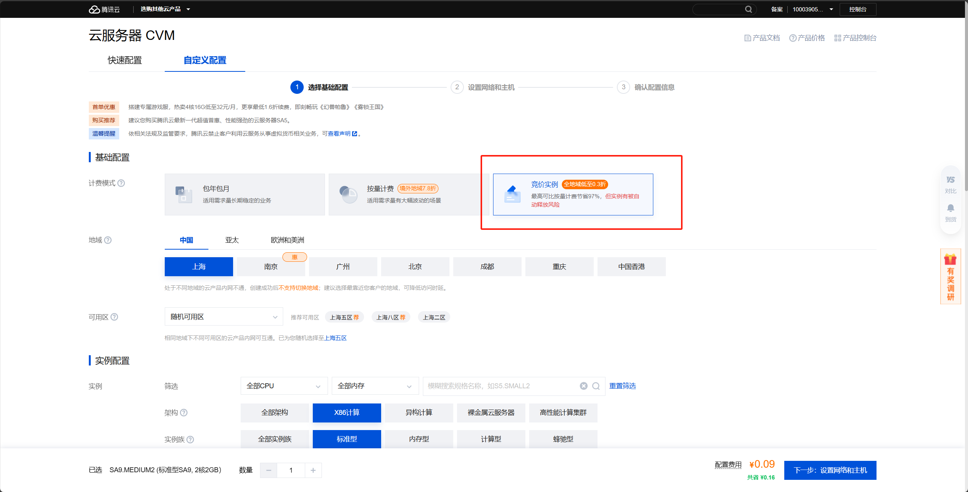This screenshot has width=968, height=492.
Task: Select the 南京 region
Action: [x=271, y=267]
